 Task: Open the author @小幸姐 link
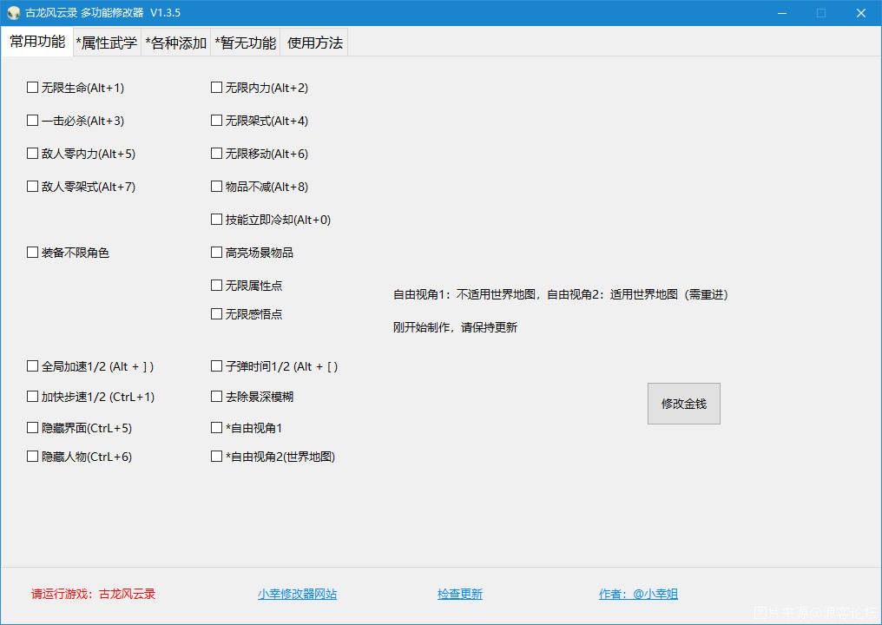tap(638, 595)
